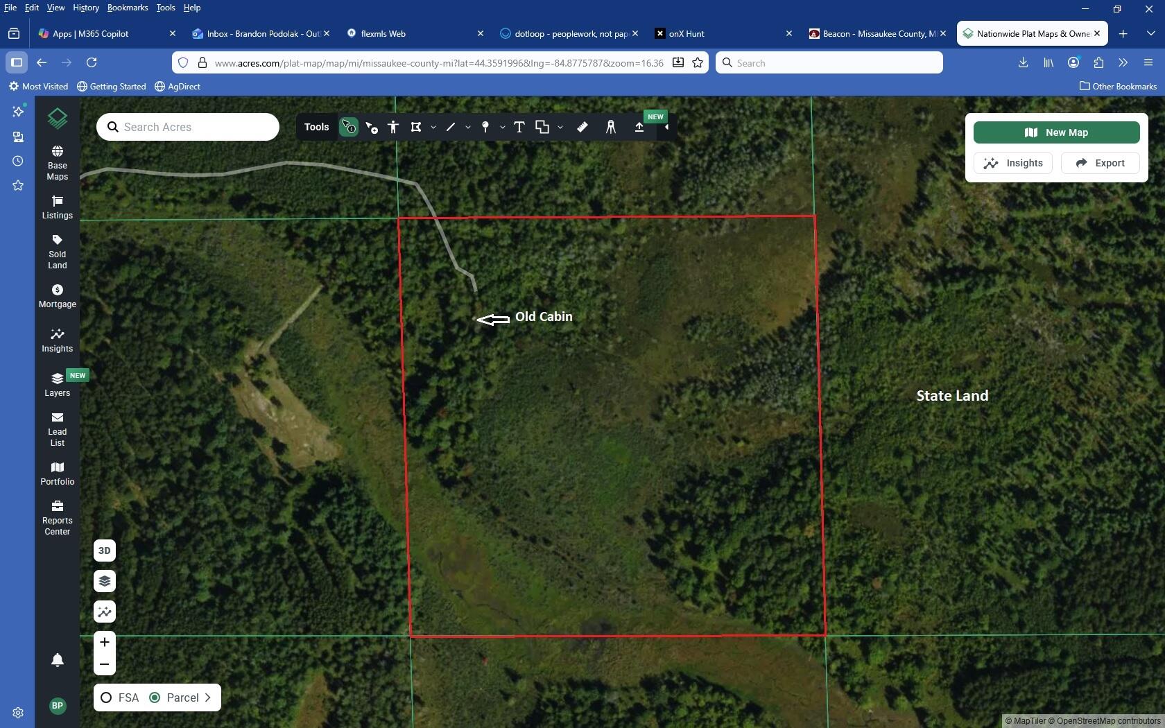Switch to the onX Hunt browser tab
Screen dimensions: 1165x728
707,33
